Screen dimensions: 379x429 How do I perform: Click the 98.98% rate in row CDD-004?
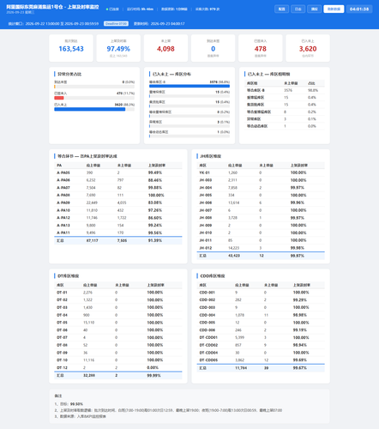click(x=300, y=315)
